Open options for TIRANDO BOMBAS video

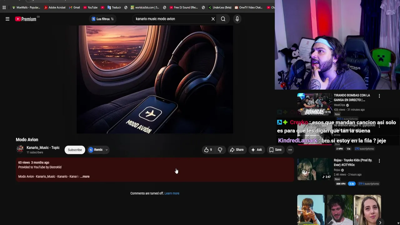pos(379,96)
